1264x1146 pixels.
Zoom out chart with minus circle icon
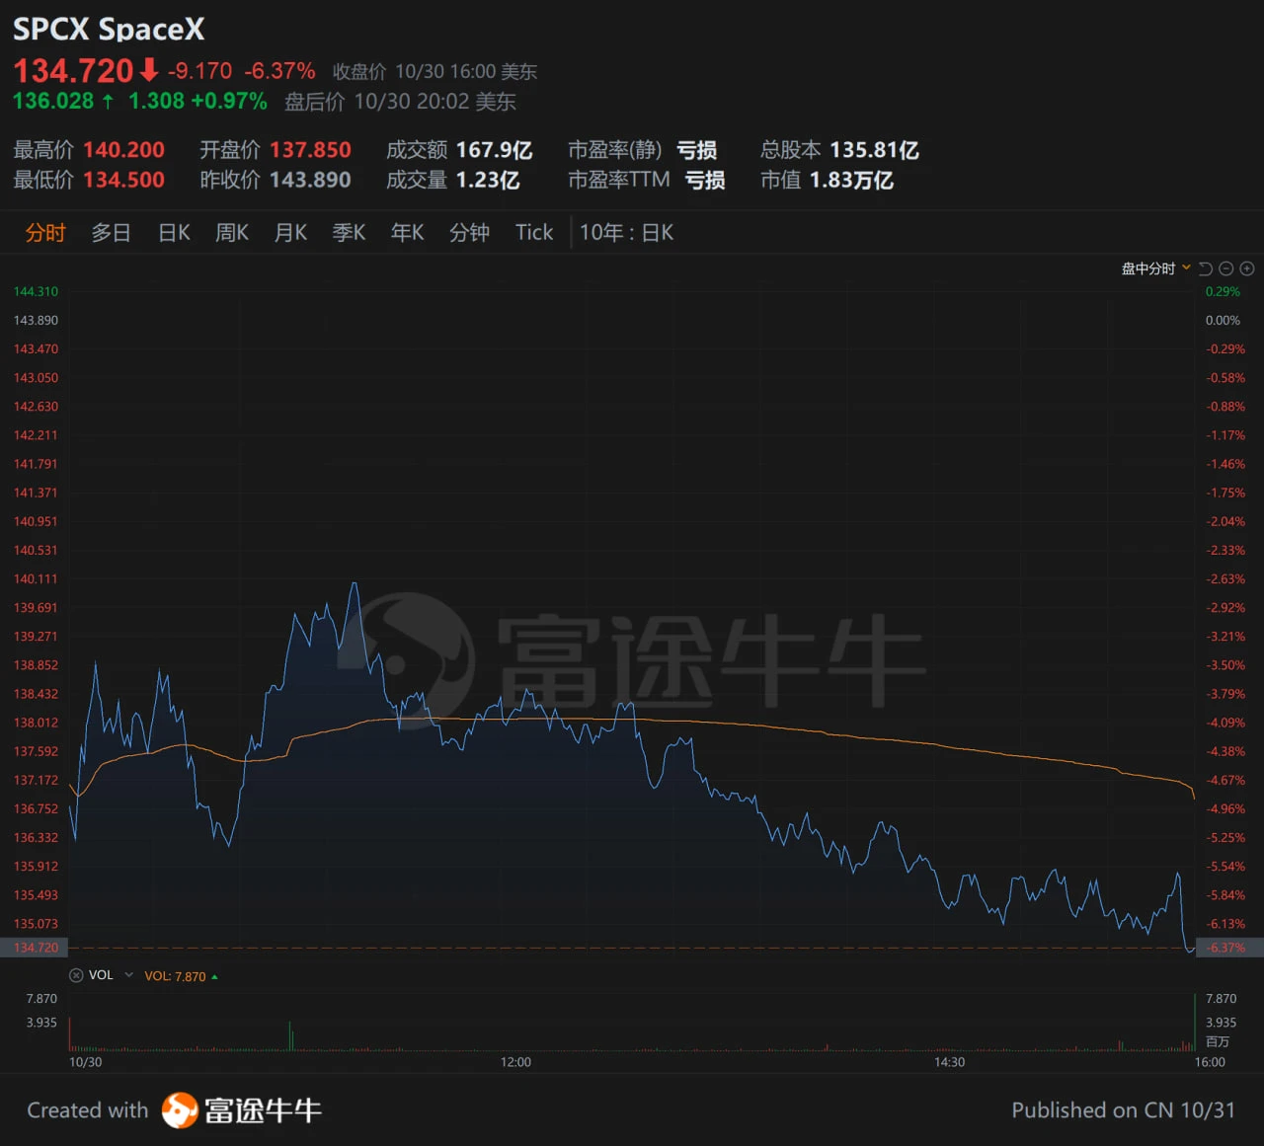tap(1226, 268)
